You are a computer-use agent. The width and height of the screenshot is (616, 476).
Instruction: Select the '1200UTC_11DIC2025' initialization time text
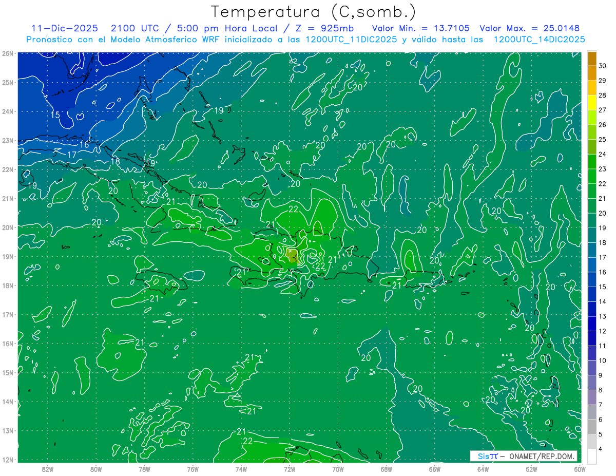coord(351,40)
